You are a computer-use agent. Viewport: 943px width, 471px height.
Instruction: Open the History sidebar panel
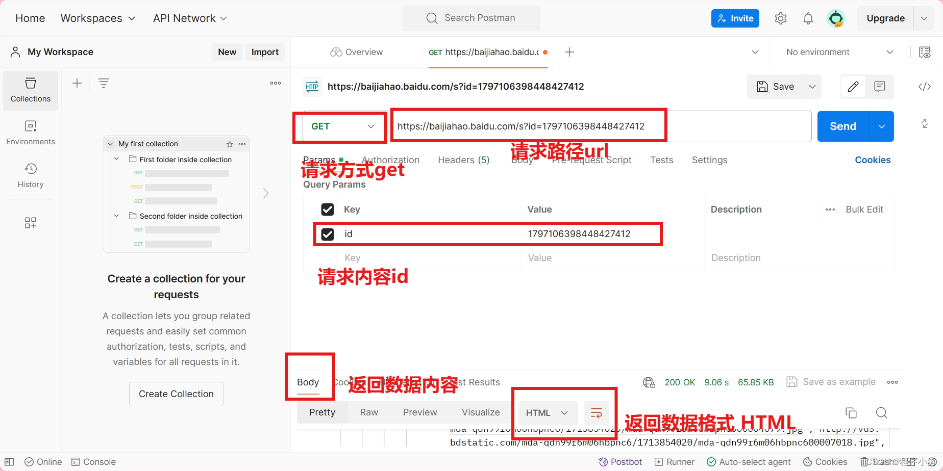coord(31,175)
